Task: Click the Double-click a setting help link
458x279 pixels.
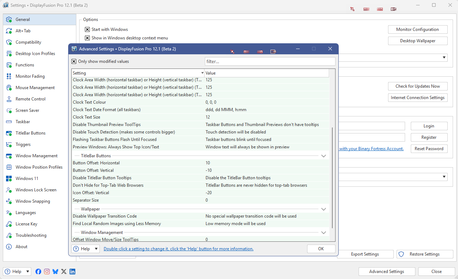Action: coord(178,249)
